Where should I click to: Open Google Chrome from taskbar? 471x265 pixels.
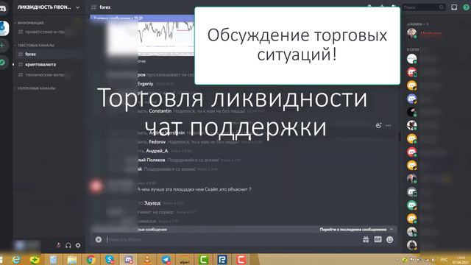(x=91, y=260)
